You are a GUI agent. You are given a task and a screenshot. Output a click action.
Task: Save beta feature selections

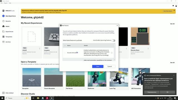[x=98, y=66]
